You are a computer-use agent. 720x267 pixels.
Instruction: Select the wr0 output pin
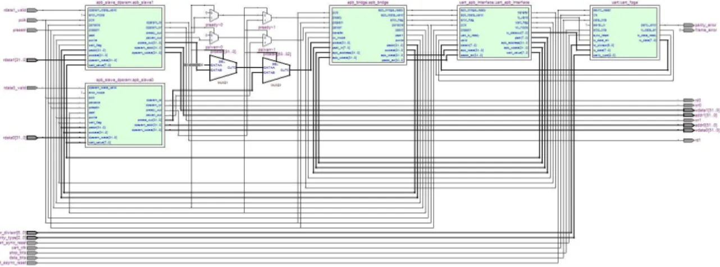[689, 105]
